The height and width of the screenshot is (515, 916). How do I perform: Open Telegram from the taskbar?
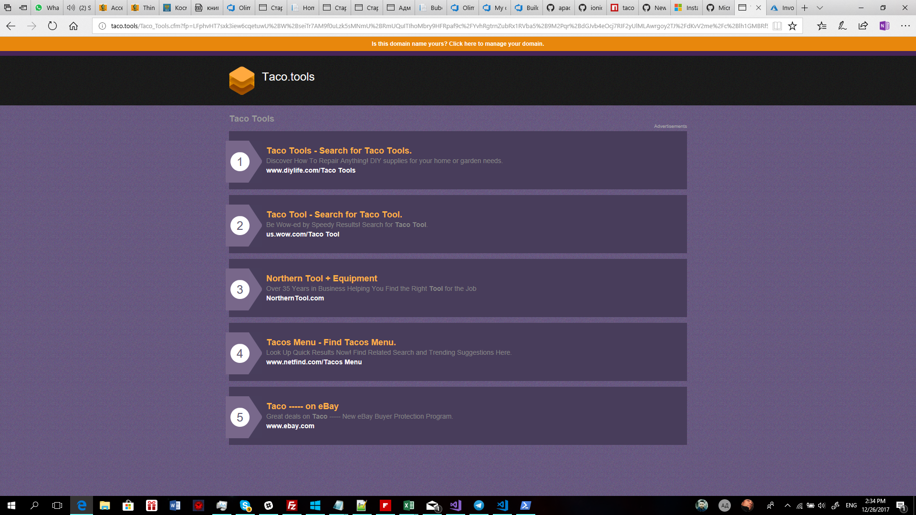pyautogui.click(x=479, y=505)
